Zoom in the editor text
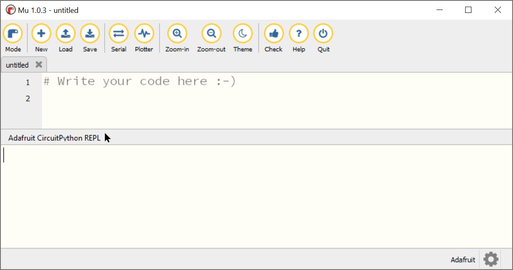The width and height of the screenshot is (513, 270). tap(177, 38)
